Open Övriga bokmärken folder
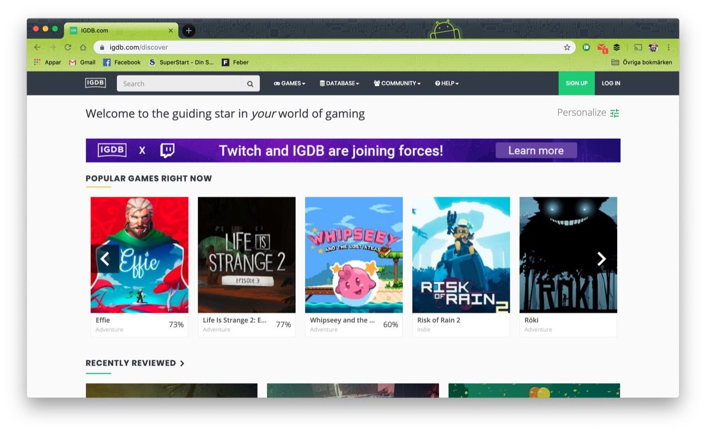706x433 pixels. point(641,62)
